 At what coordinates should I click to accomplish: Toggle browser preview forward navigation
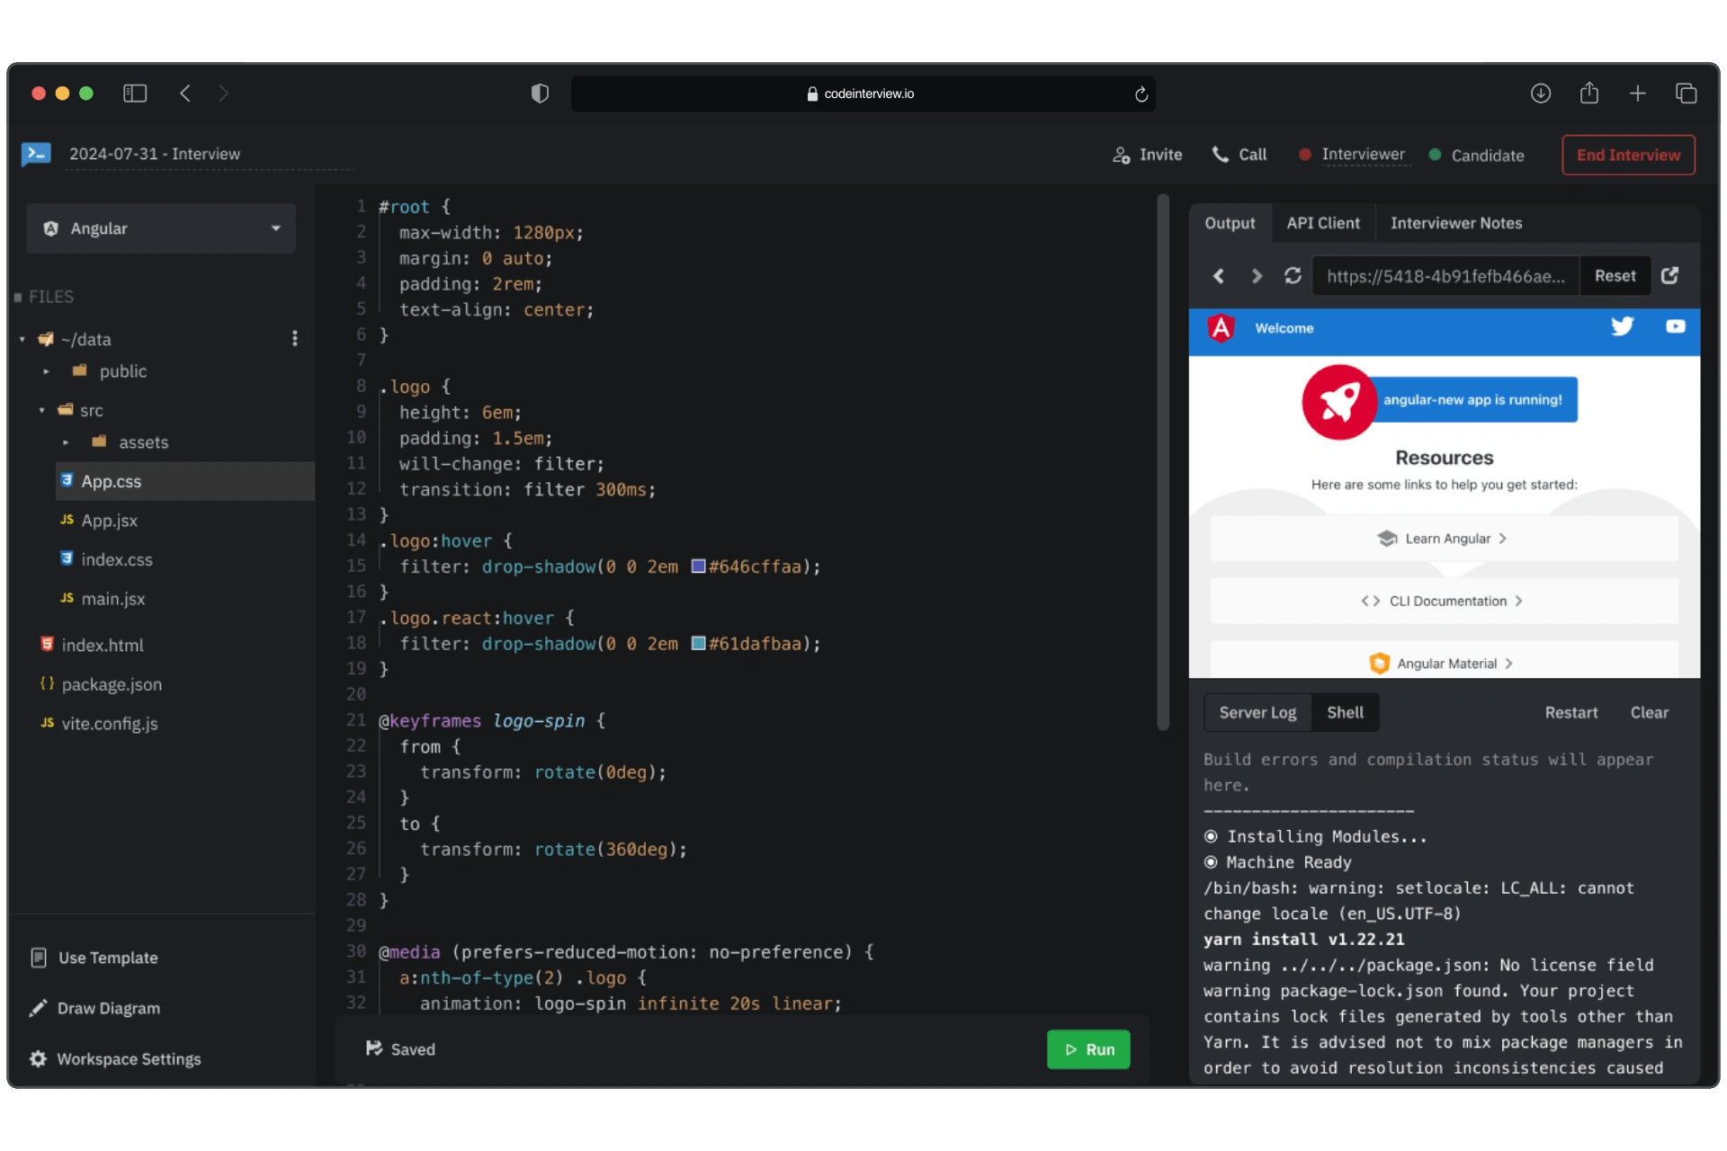click(1256, 275)
